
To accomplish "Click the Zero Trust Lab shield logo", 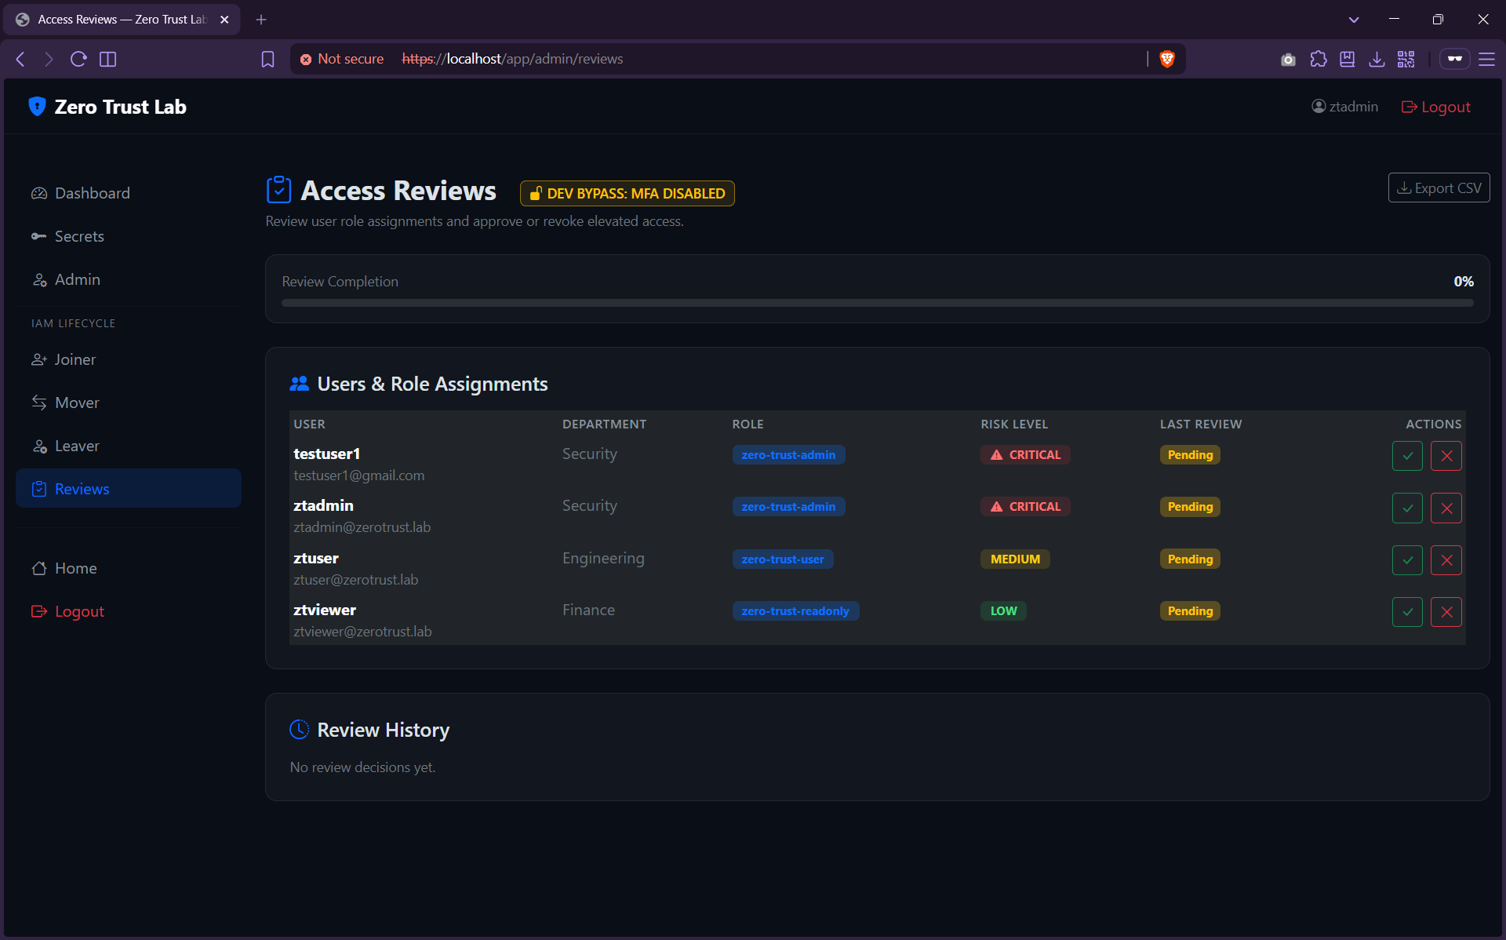I will (x=37, y=107).
